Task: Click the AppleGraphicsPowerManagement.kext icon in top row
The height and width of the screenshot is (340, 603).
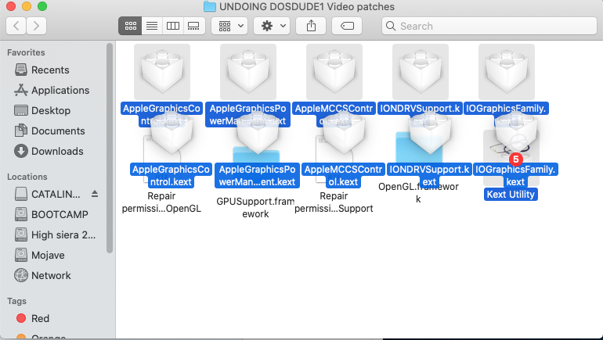Action: [x=248, y=72]
